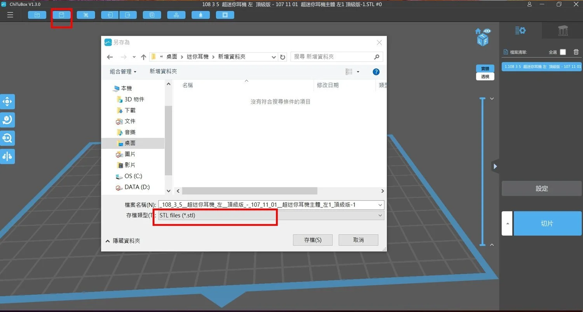The width and height of the screenshot is (583, 312).
Task: Open the view options dropdown arrow in dialog
Action: (x=358, y=72)
